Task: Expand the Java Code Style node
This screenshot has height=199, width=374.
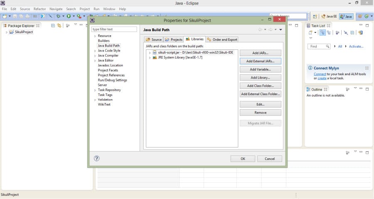Action: click(95, 51)
